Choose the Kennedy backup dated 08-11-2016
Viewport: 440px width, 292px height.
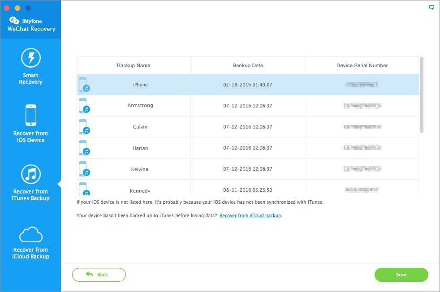click(140, 190)
